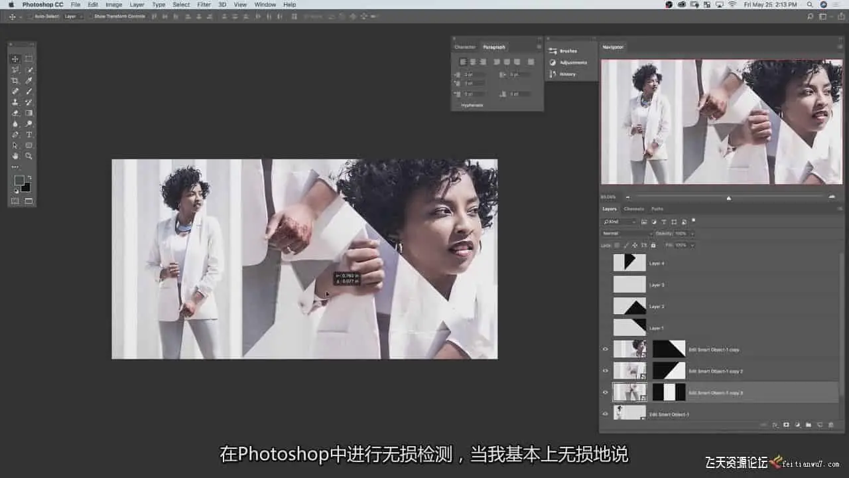Activate the Hand tool
The height and width of the screenshot is (478, 849).
click(x=15, y=156)
